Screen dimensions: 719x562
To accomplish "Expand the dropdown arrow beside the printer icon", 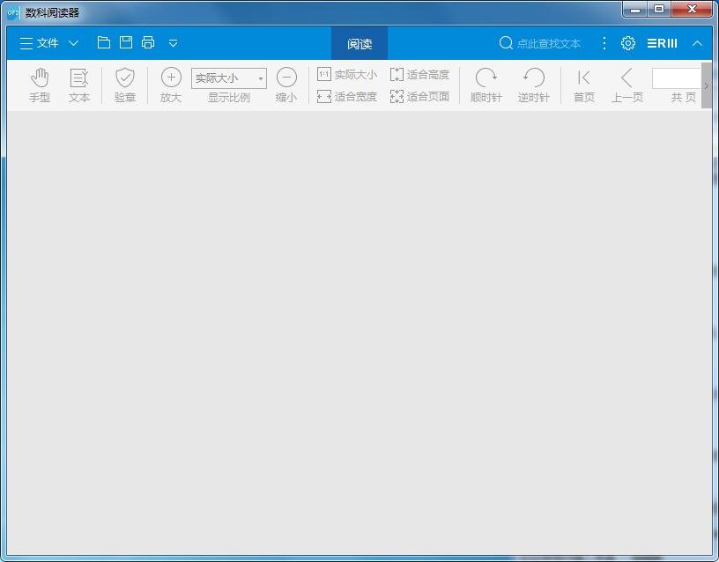I will [174, 42].
